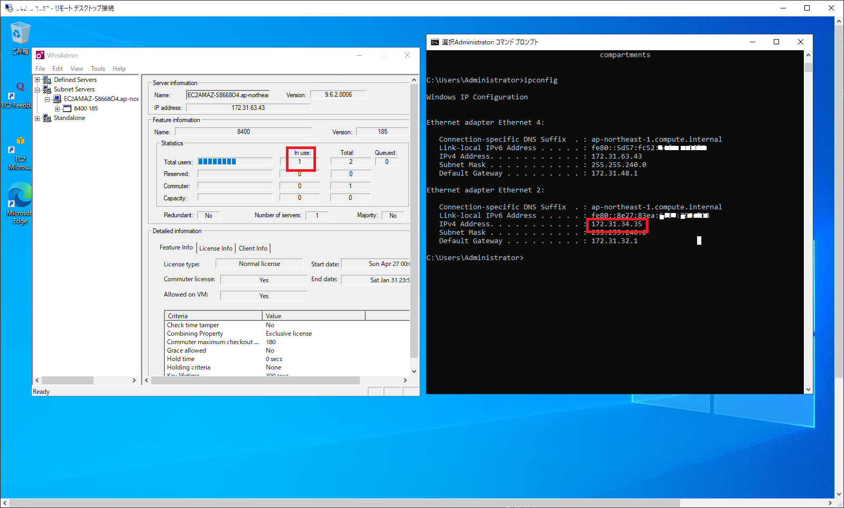Collapse the Subnet Servers node
Image resolution: width=844 pixels, height=508 pixels.
click(x=38, y=90)
